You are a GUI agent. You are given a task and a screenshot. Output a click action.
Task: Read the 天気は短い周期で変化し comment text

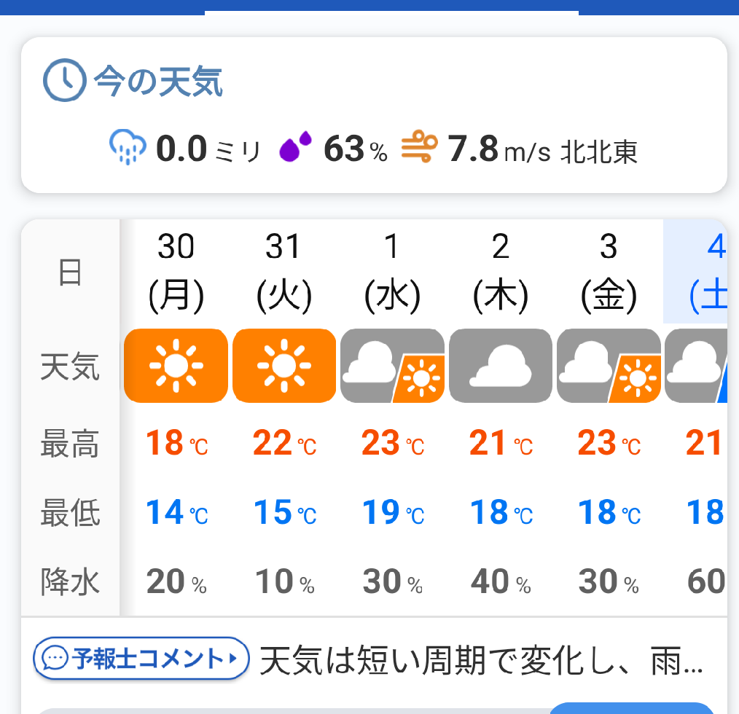point(481,660)
